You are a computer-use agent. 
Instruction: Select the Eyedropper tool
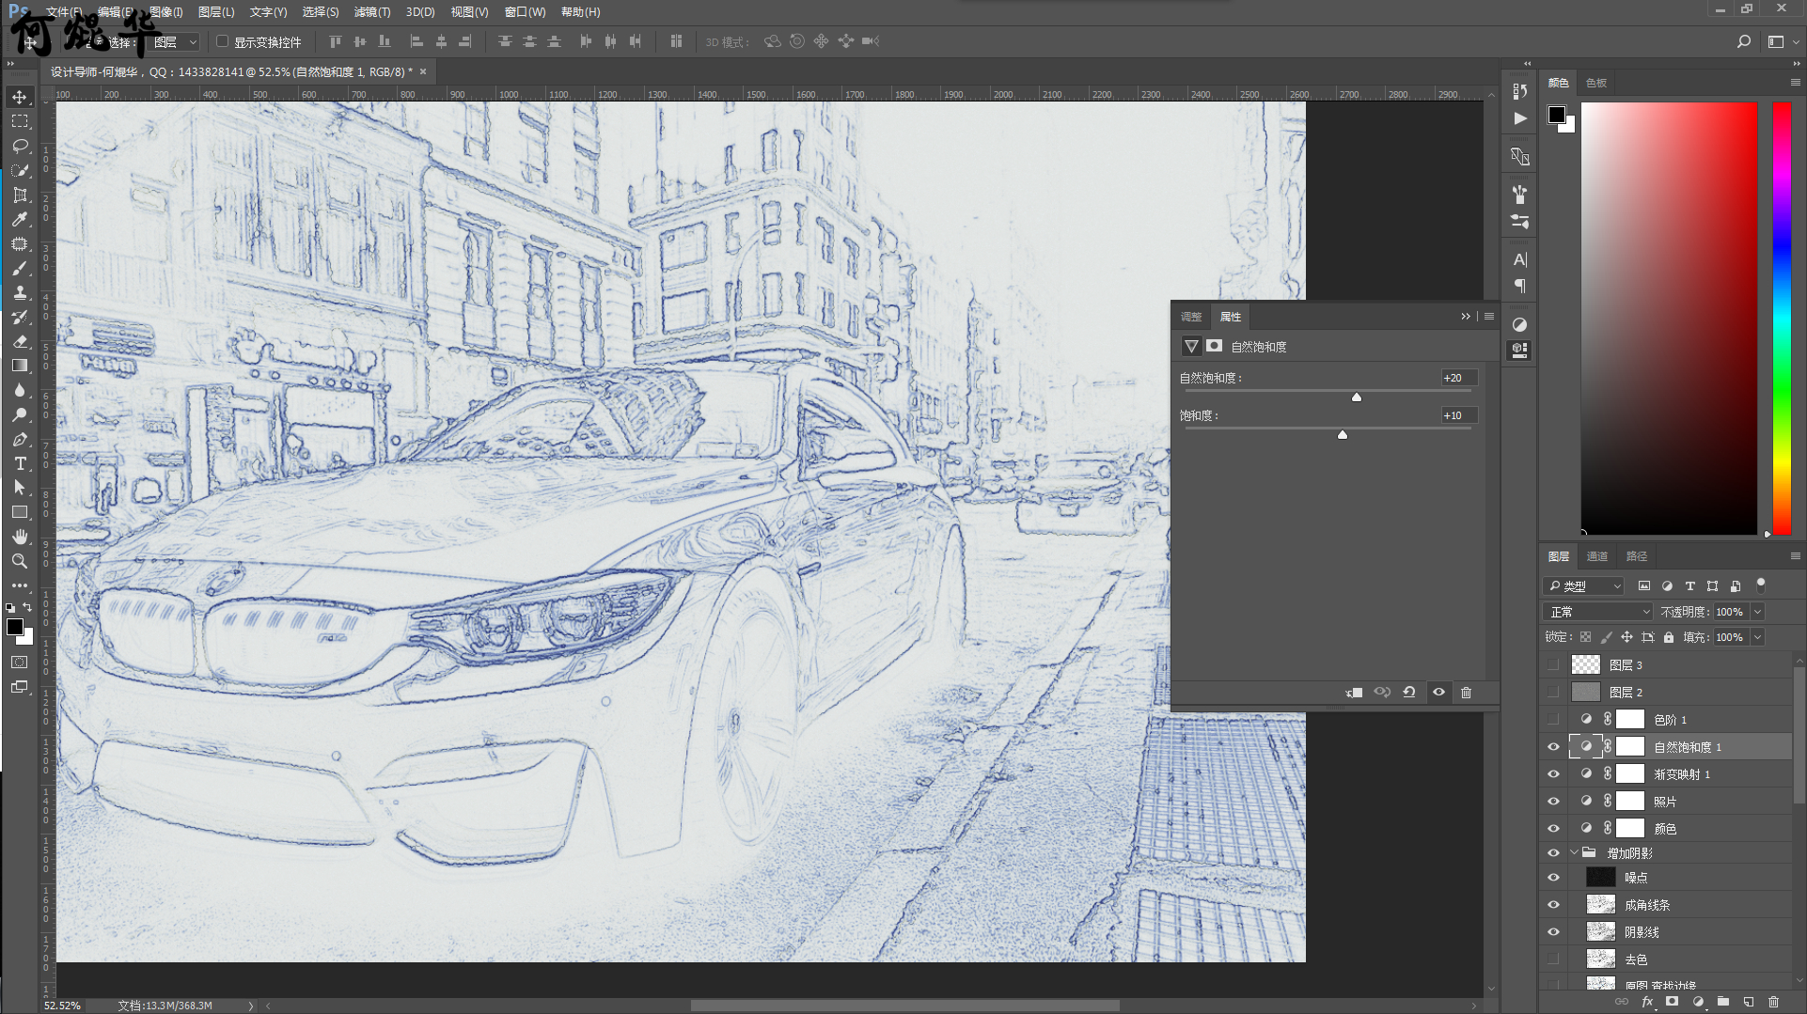(x=20, y=220)
